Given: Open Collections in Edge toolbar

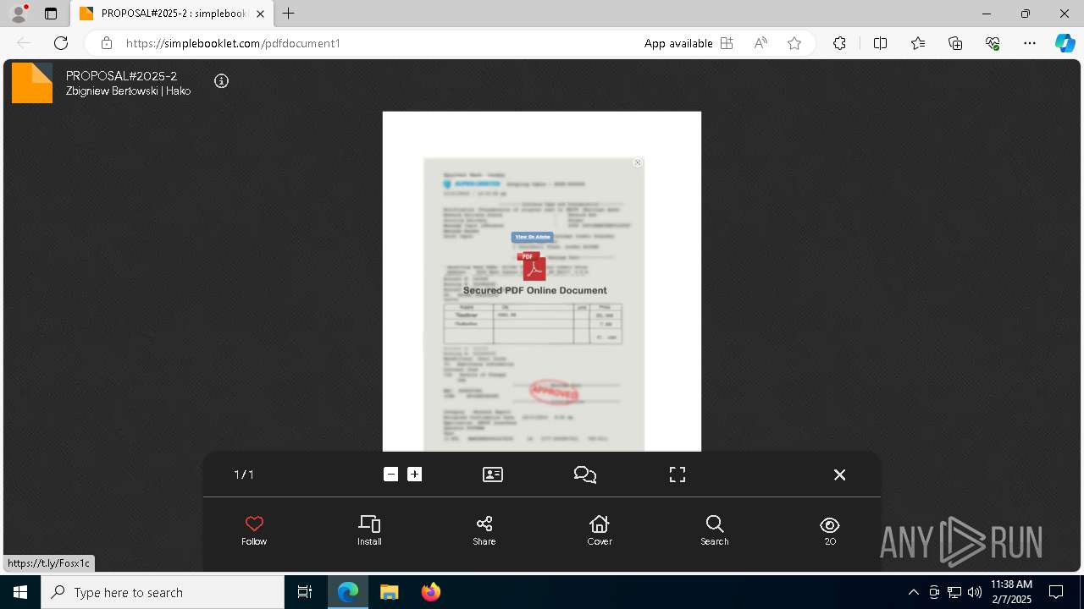Looking at the screenshot, I should [x=955, y=43].
